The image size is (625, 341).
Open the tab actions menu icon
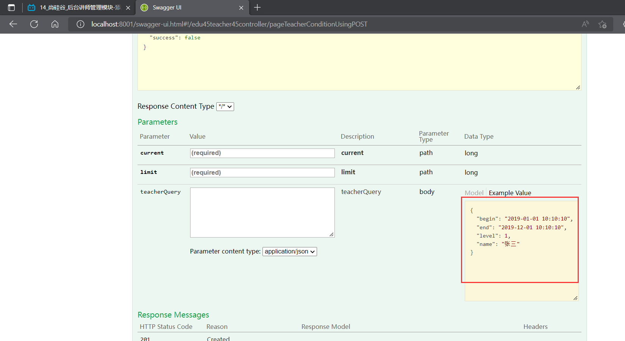pos(11,8)
